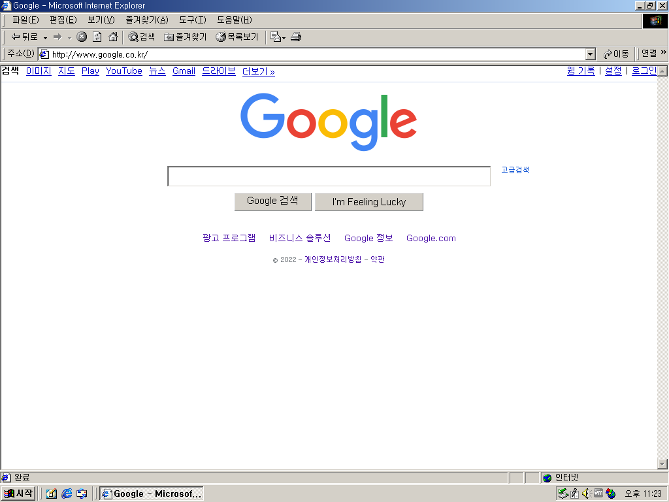Open the 파일(F) menu

point(25,20)
